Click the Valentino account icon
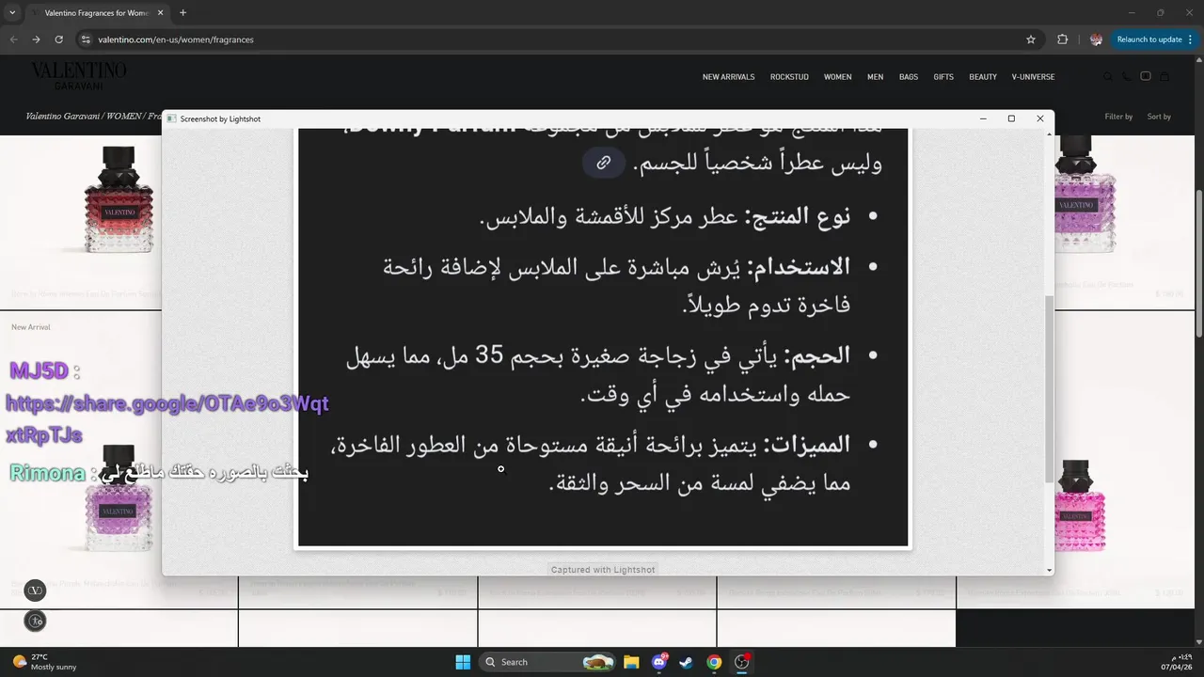Image resolution: width=1204 pixels, height=677 pixels. pos(1146,77)
